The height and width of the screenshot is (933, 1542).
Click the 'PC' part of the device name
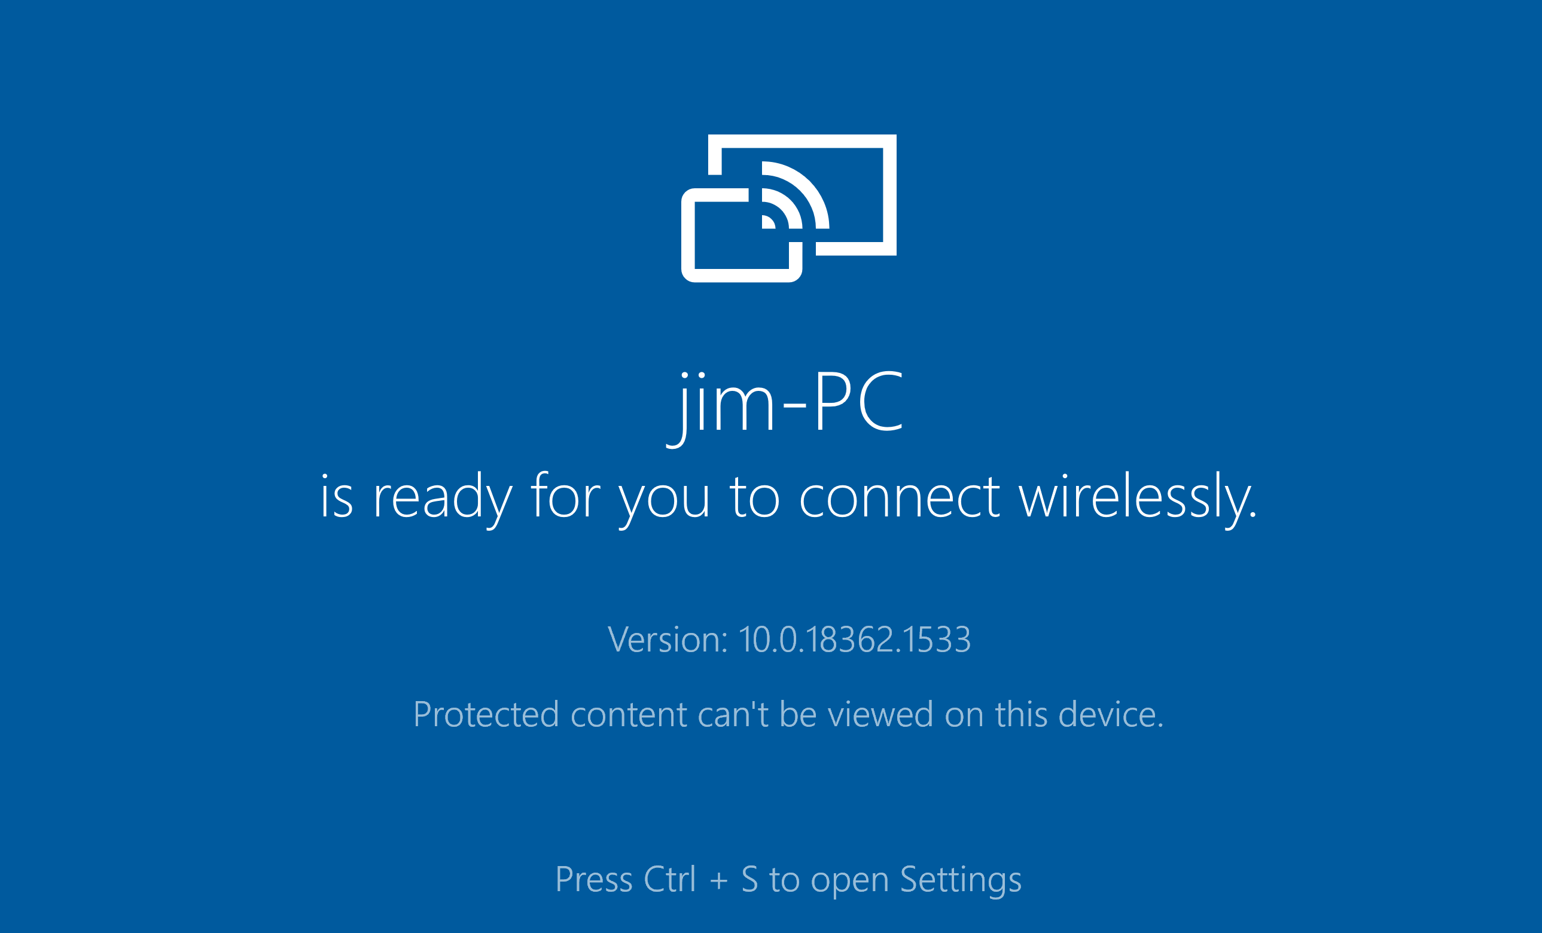pyautogui.click(x=858, y=401)
